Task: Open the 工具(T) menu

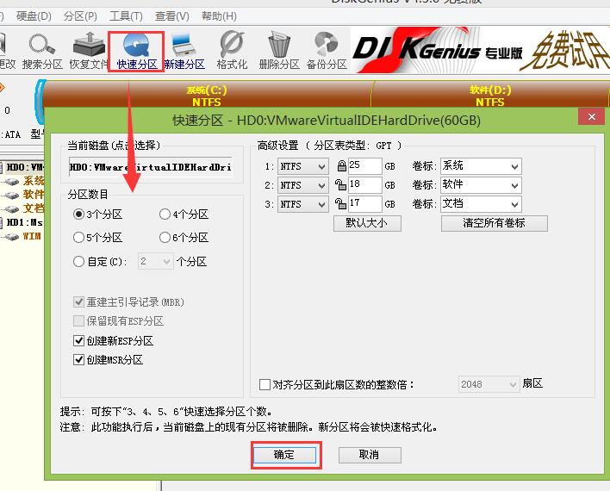Action: (126, 16)
